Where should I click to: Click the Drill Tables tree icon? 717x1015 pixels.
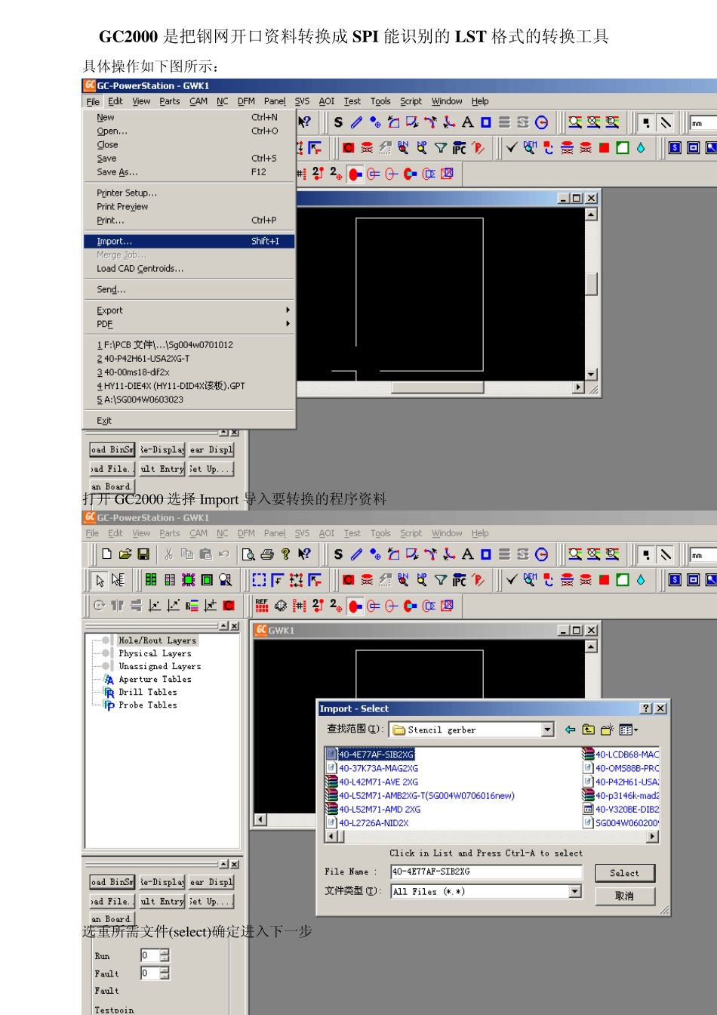pyautogui.click(x=109, y=693)
